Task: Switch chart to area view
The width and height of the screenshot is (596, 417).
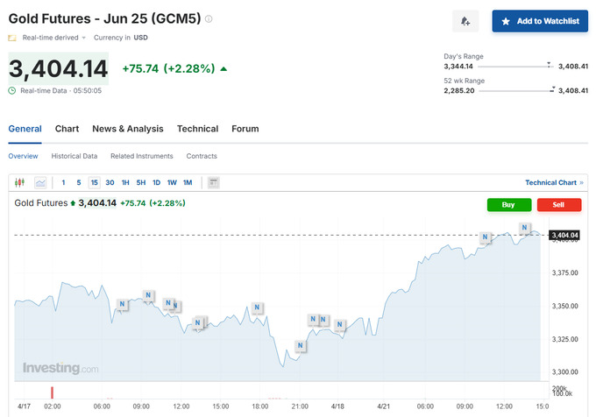Action: [x=40, y=182]
